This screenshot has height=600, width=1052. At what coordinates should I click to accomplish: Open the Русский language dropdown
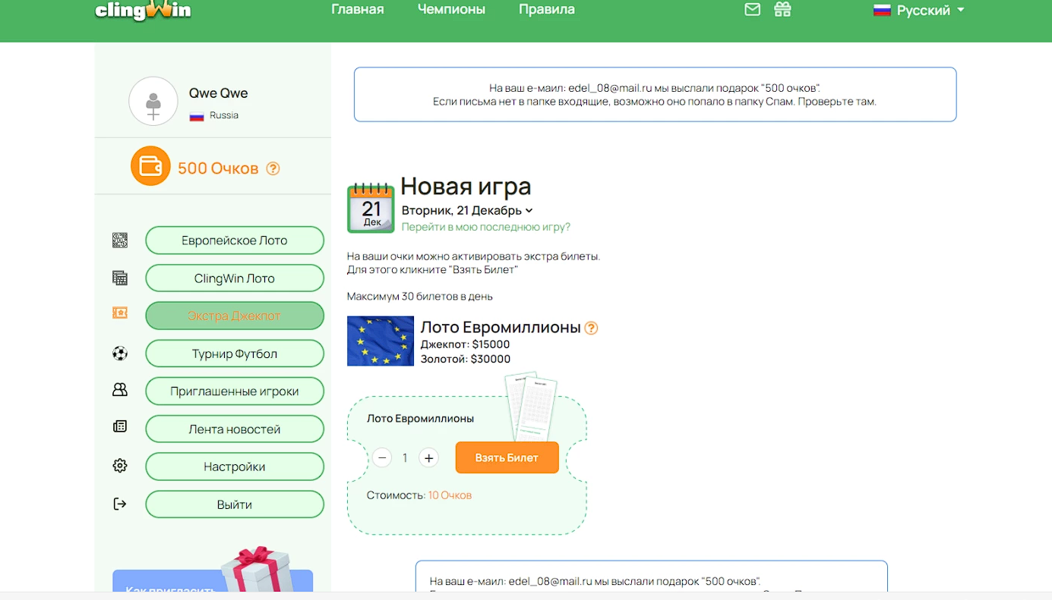tap(919, 11)
